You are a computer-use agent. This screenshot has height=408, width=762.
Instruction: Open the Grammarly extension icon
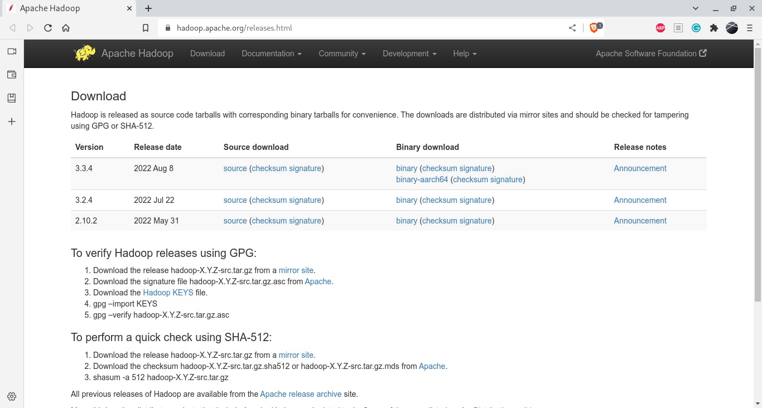[696, 28]
